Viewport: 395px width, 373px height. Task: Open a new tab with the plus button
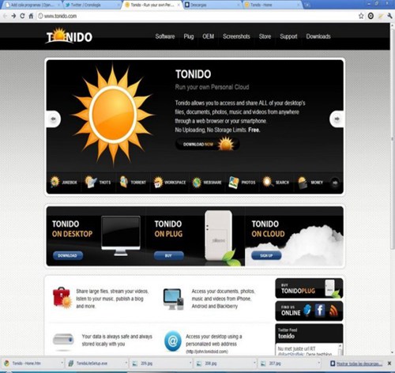click(307, 5)
